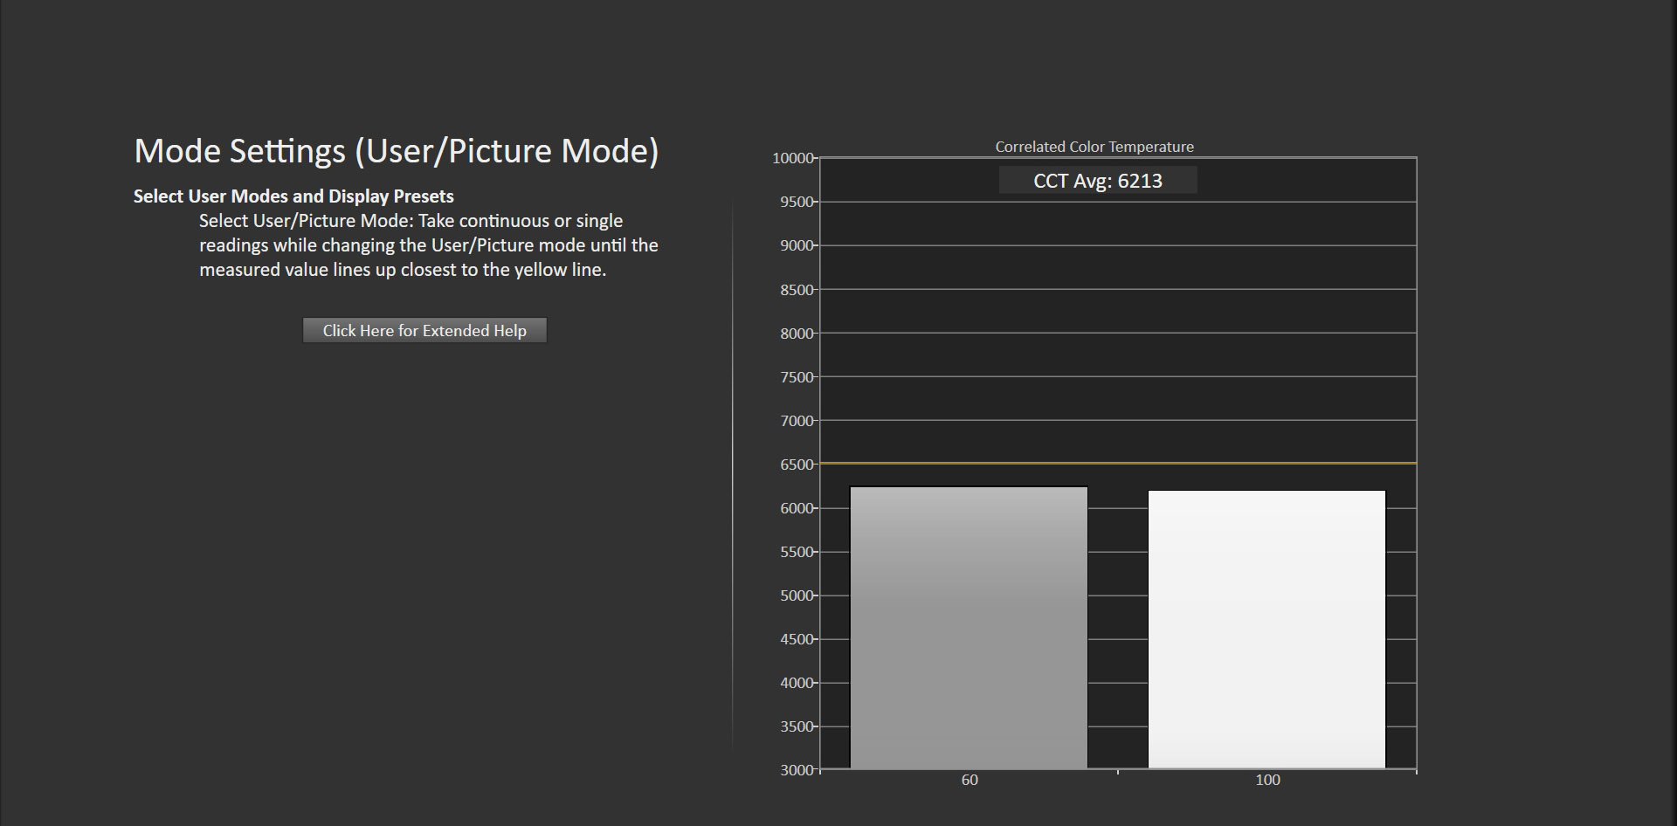1677x826 pixels.
Task: Click the 10000 y-axis label
Action: coord(792,158)
